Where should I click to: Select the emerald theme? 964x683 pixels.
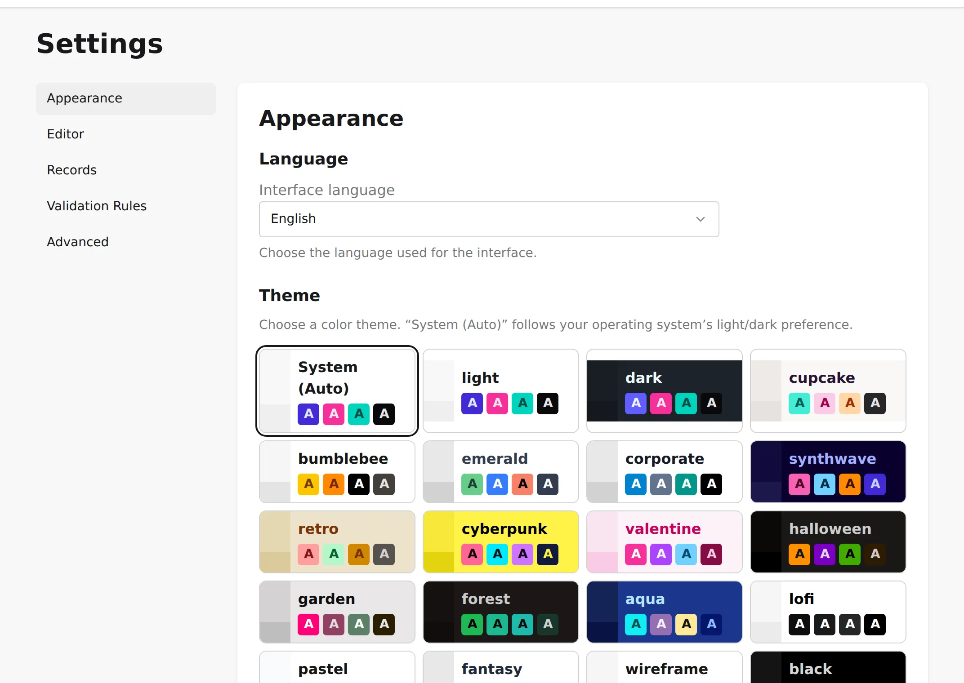[x=501, y=472]
